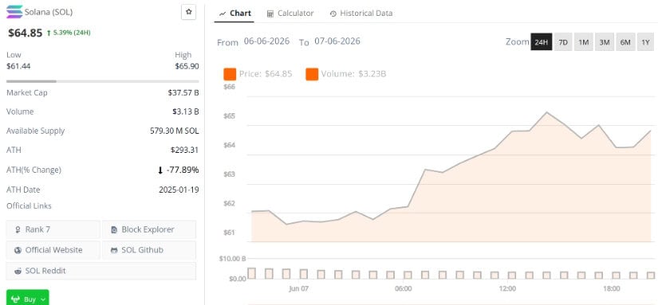Select the 7D zoom range

coord(563,42)
